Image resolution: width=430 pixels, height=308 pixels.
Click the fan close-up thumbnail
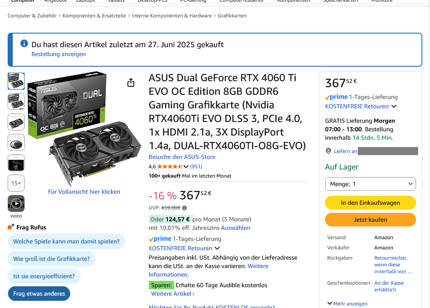pyautogui.click(x=16, y=142)
